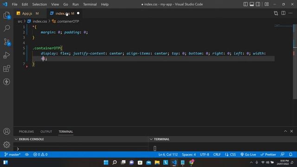This screenshot has height=167, width=297.
Task: Open errors and warnings count in status bar
Action: pyautogui.click(x=40, y=154)
